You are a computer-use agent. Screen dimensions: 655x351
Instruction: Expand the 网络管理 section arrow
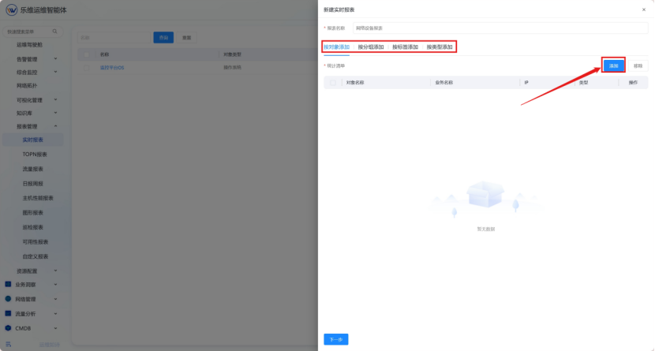click(55, 299)
